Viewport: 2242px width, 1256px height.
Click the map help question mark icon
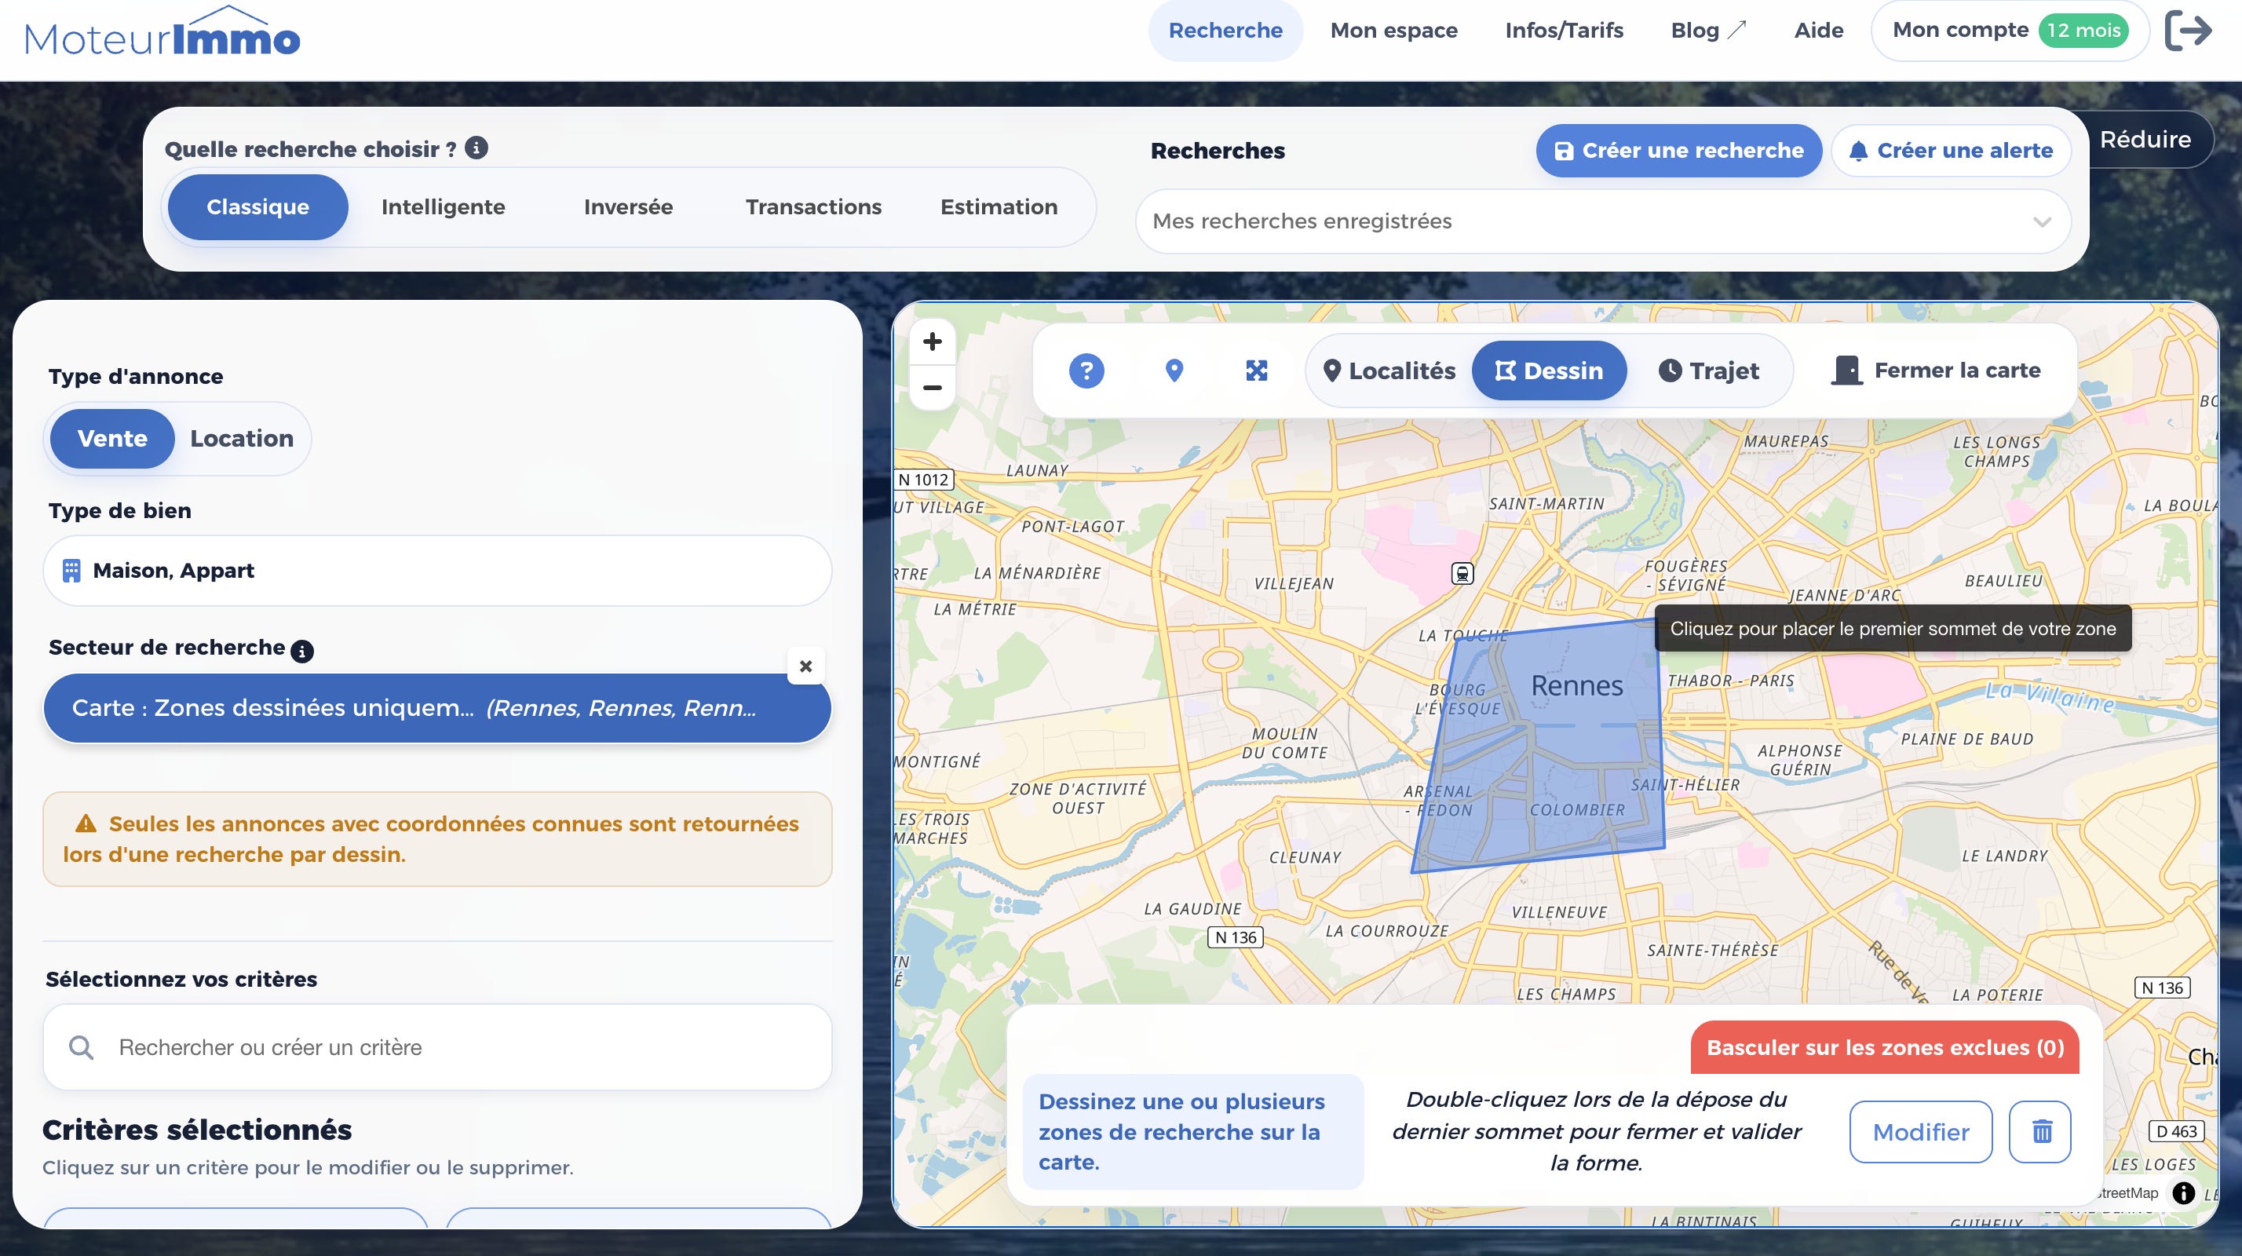click(x=1086, y=371)
